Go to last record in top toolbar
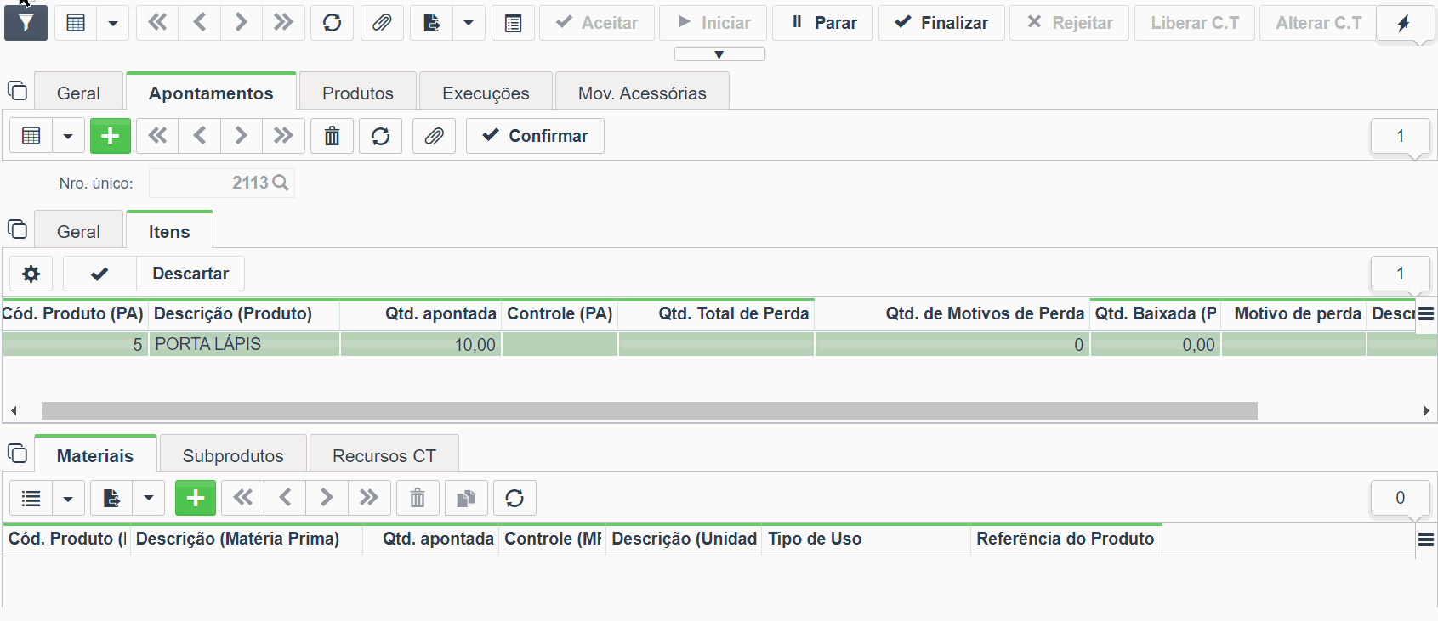 point(283,23)
